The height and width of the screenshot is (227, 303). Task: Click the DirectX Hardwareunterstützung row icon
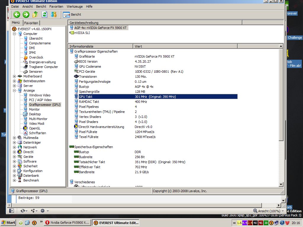click(x=76, y=127)
